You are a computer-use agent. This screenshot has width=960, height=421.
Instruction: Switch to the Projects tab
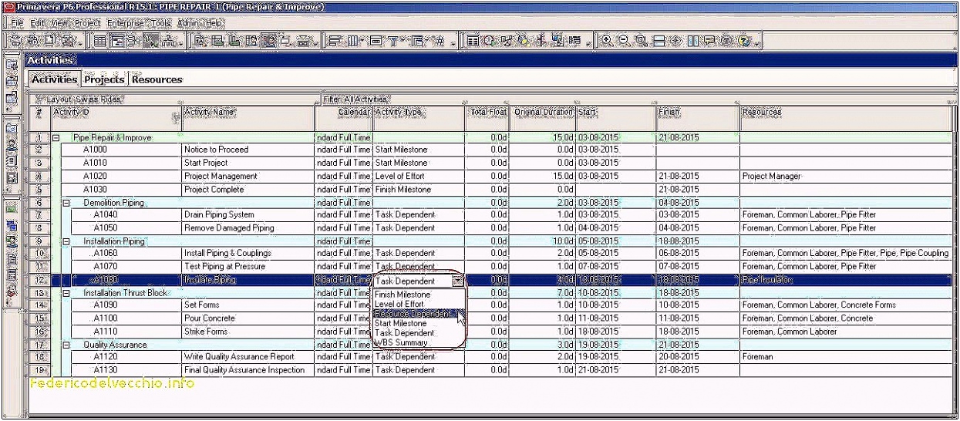(x=104, y=79)
